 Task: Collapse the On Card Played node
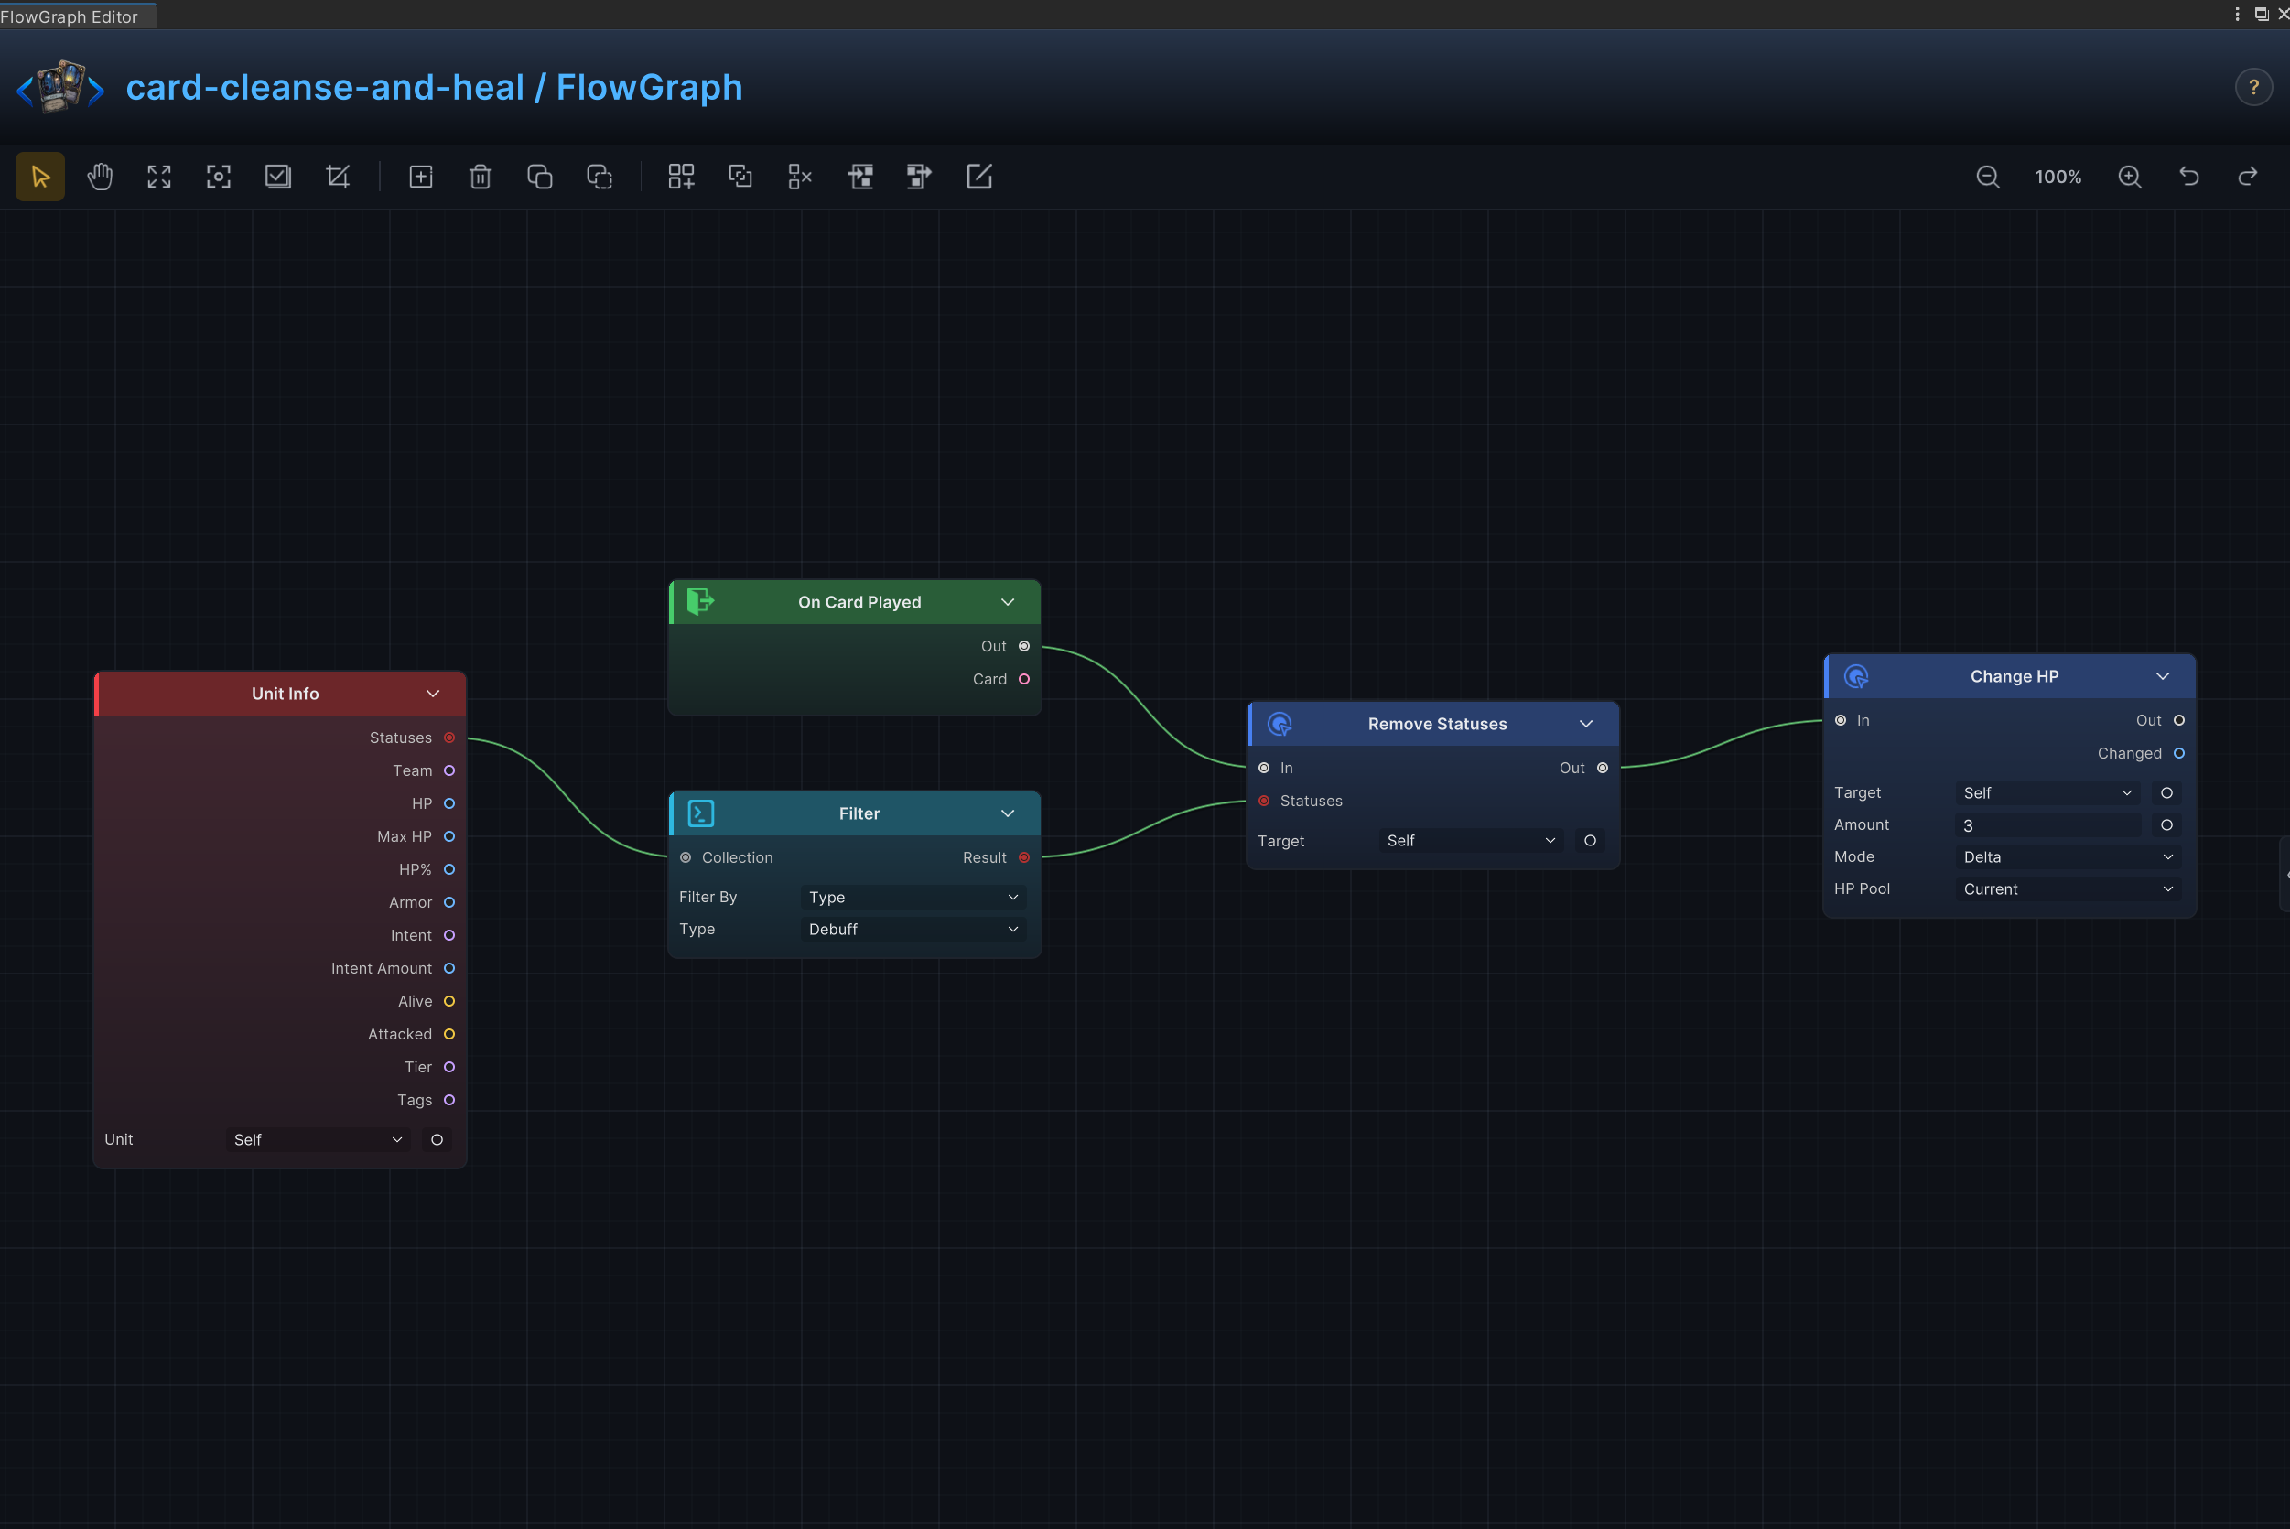pos(1008,602)
